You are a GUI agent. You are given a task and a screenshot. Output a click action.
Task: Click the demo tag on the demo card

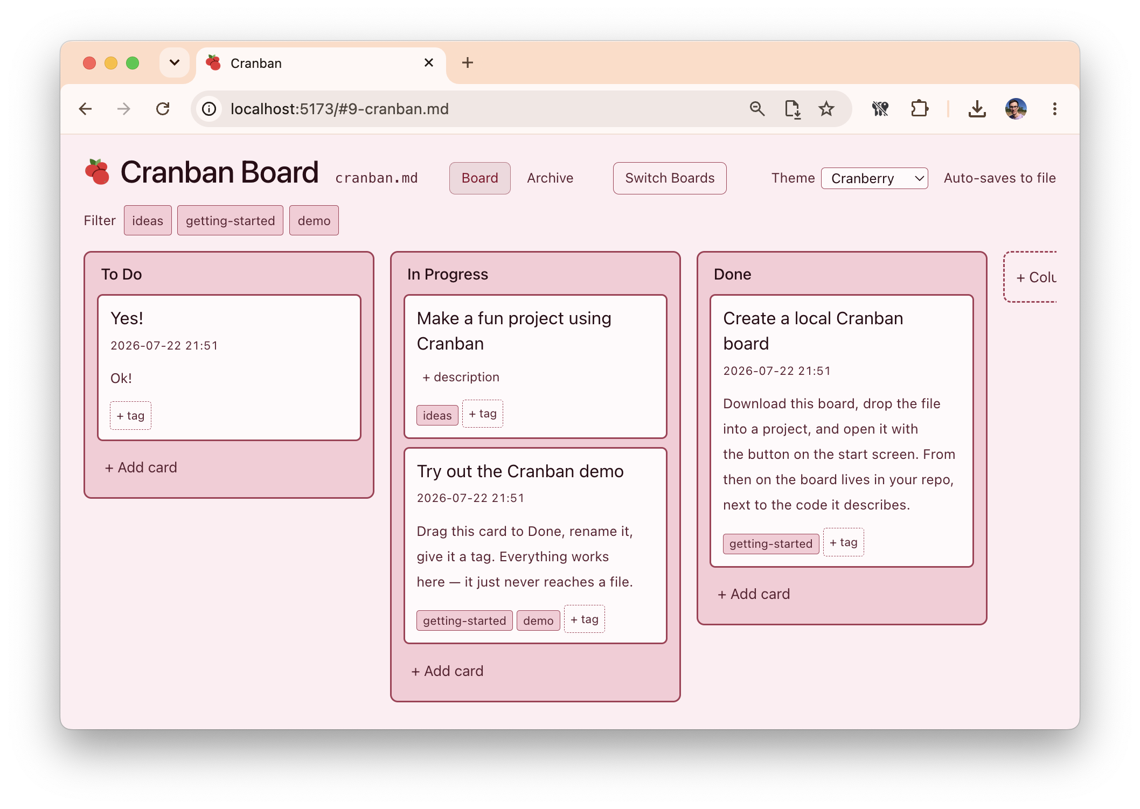coord(538,620)
